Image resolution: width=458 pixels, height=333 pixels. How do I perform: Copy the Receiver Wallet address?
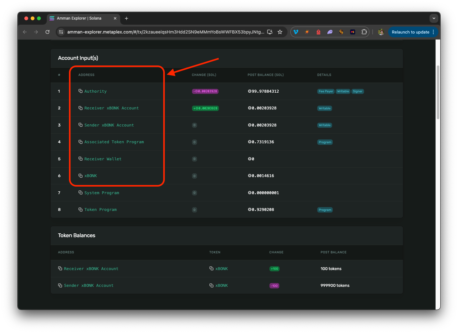click(80, 159)
